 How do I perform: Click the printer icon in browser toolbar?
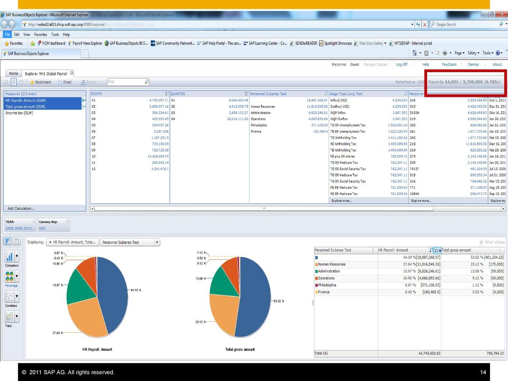(x=445, y=53)
